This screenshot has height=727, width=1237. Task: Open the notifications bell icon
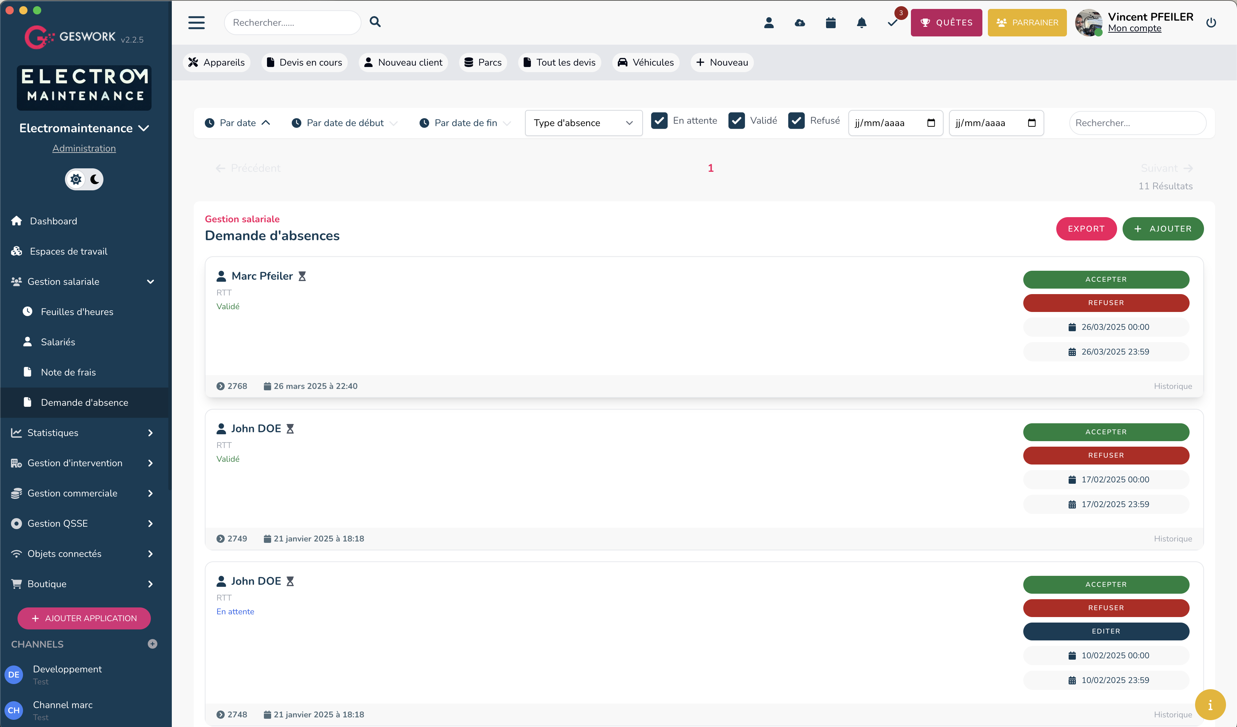coord(861,23)
